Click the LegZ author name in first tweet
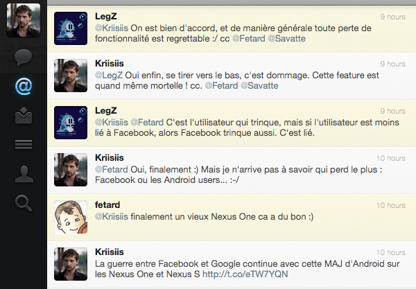Screen dimensions: 416x289 pyautogui.click(x=106, y=15)
